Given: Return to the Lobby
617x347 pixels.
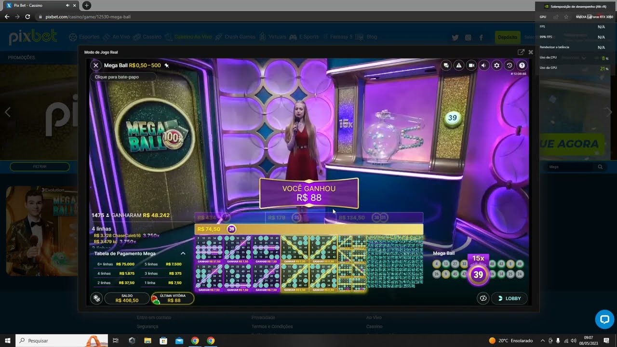Looking at the screenshot, I should click(x=509, y=298).
